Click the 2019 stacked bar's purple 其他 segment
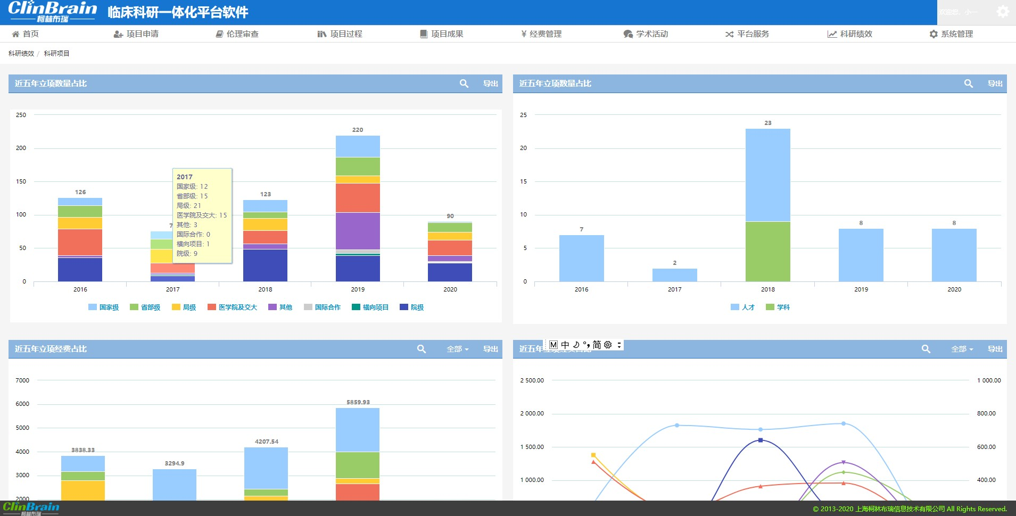This screenshot has width=1016, height=516. (358, 231)
